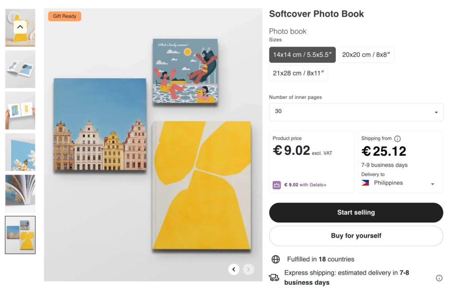Click the Buy for yourself button

pos(356,236)
